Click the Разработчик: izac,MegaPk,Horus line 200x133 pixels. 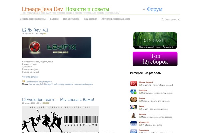38,62
